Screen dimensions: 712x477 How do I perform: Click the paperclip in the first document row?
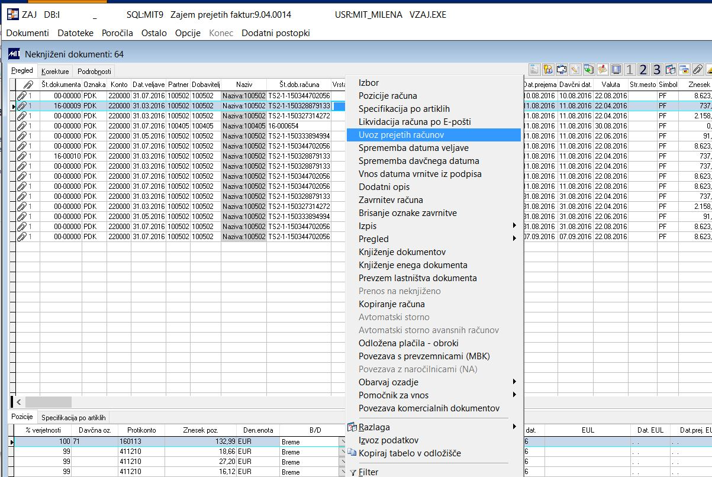pyautogui.click(x=22, y=95)
